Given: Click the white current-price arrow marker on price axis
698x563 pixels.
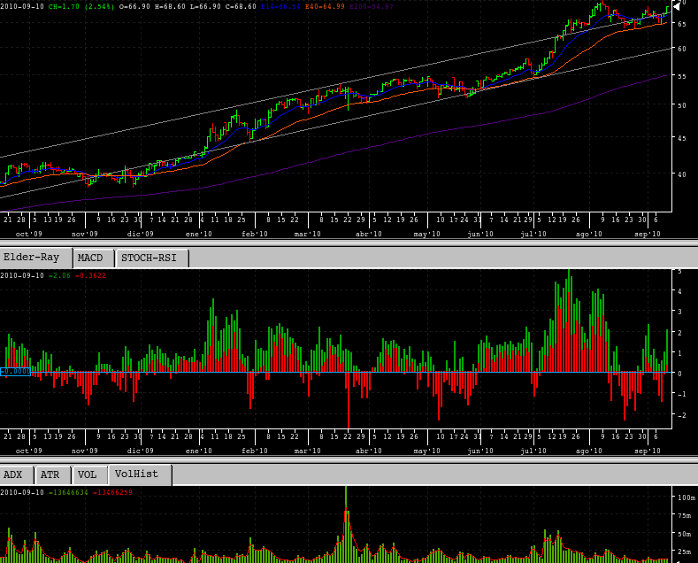Looking at the screenshot, I should [677, 6].
